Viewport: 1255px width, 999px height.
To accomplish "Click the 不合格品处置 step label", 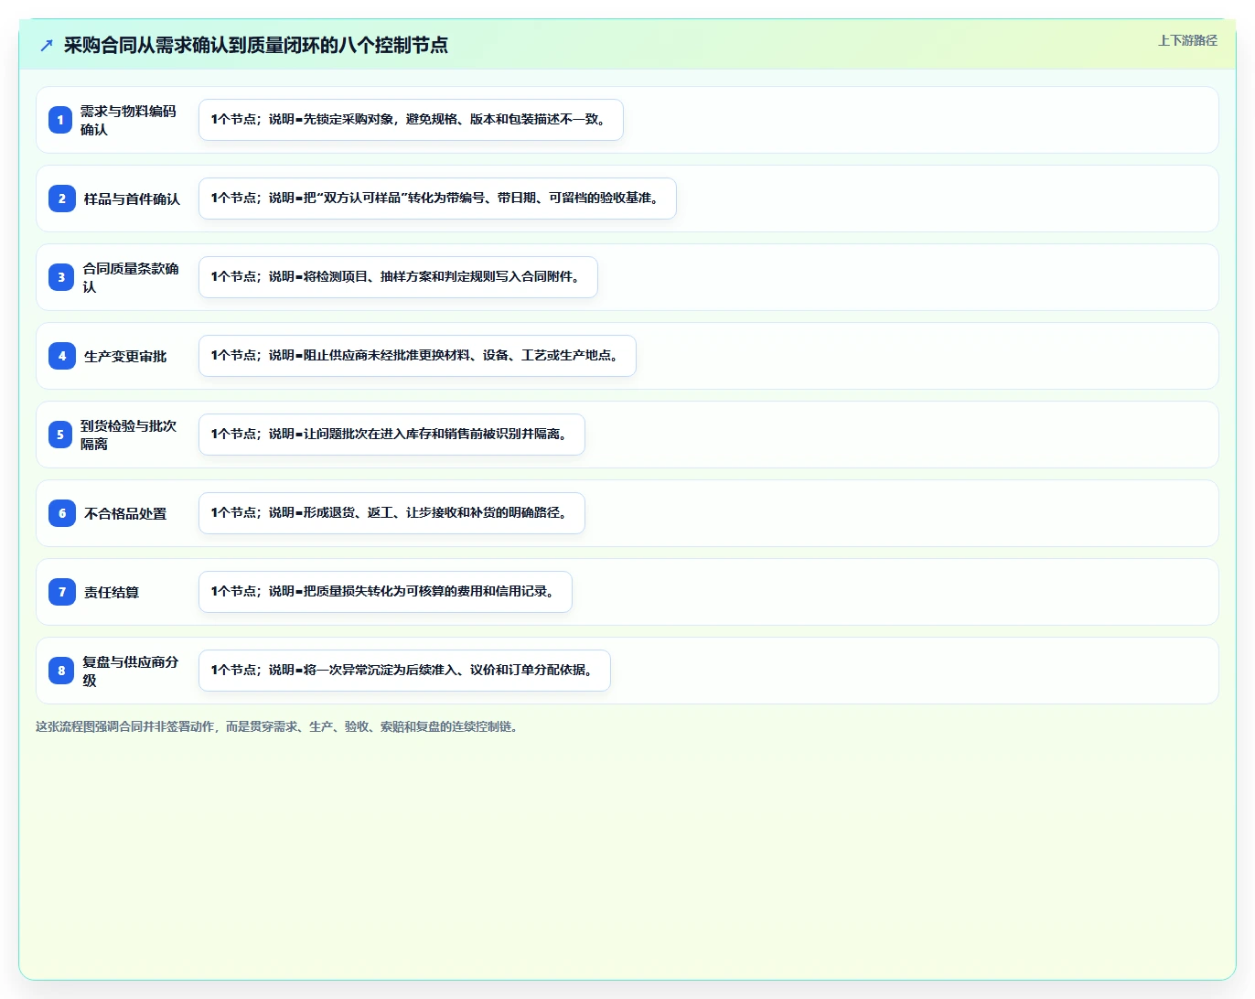I will pos(125,513).
